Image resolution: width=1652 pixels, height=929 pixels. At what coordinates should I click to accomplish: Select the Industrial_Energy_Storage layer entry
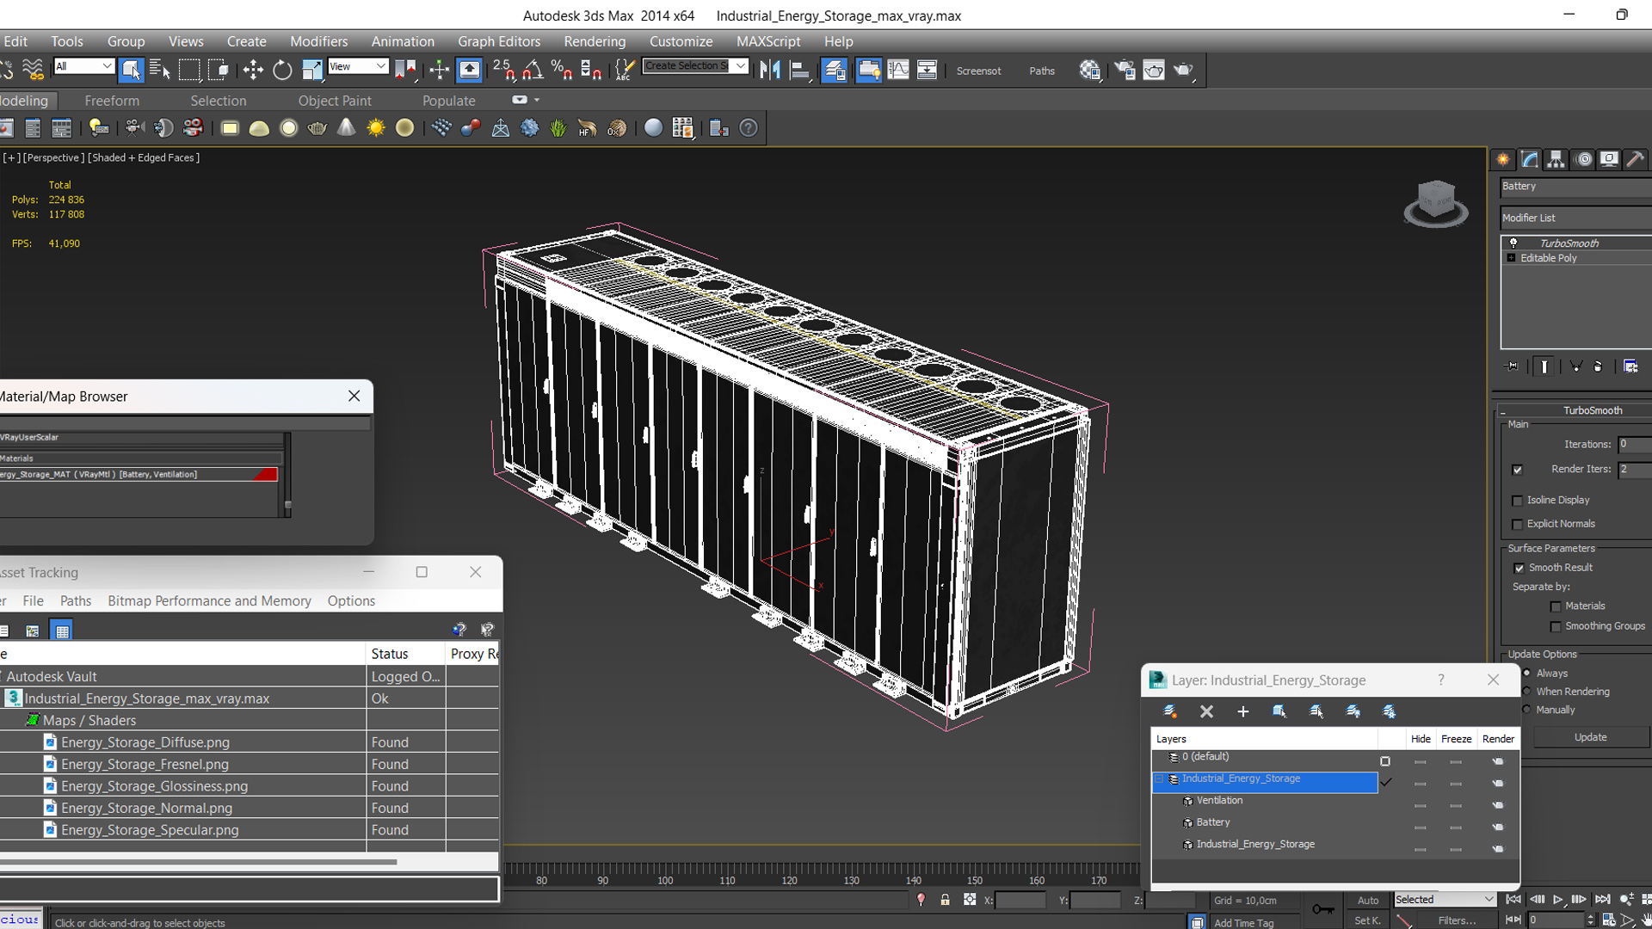1242,778
